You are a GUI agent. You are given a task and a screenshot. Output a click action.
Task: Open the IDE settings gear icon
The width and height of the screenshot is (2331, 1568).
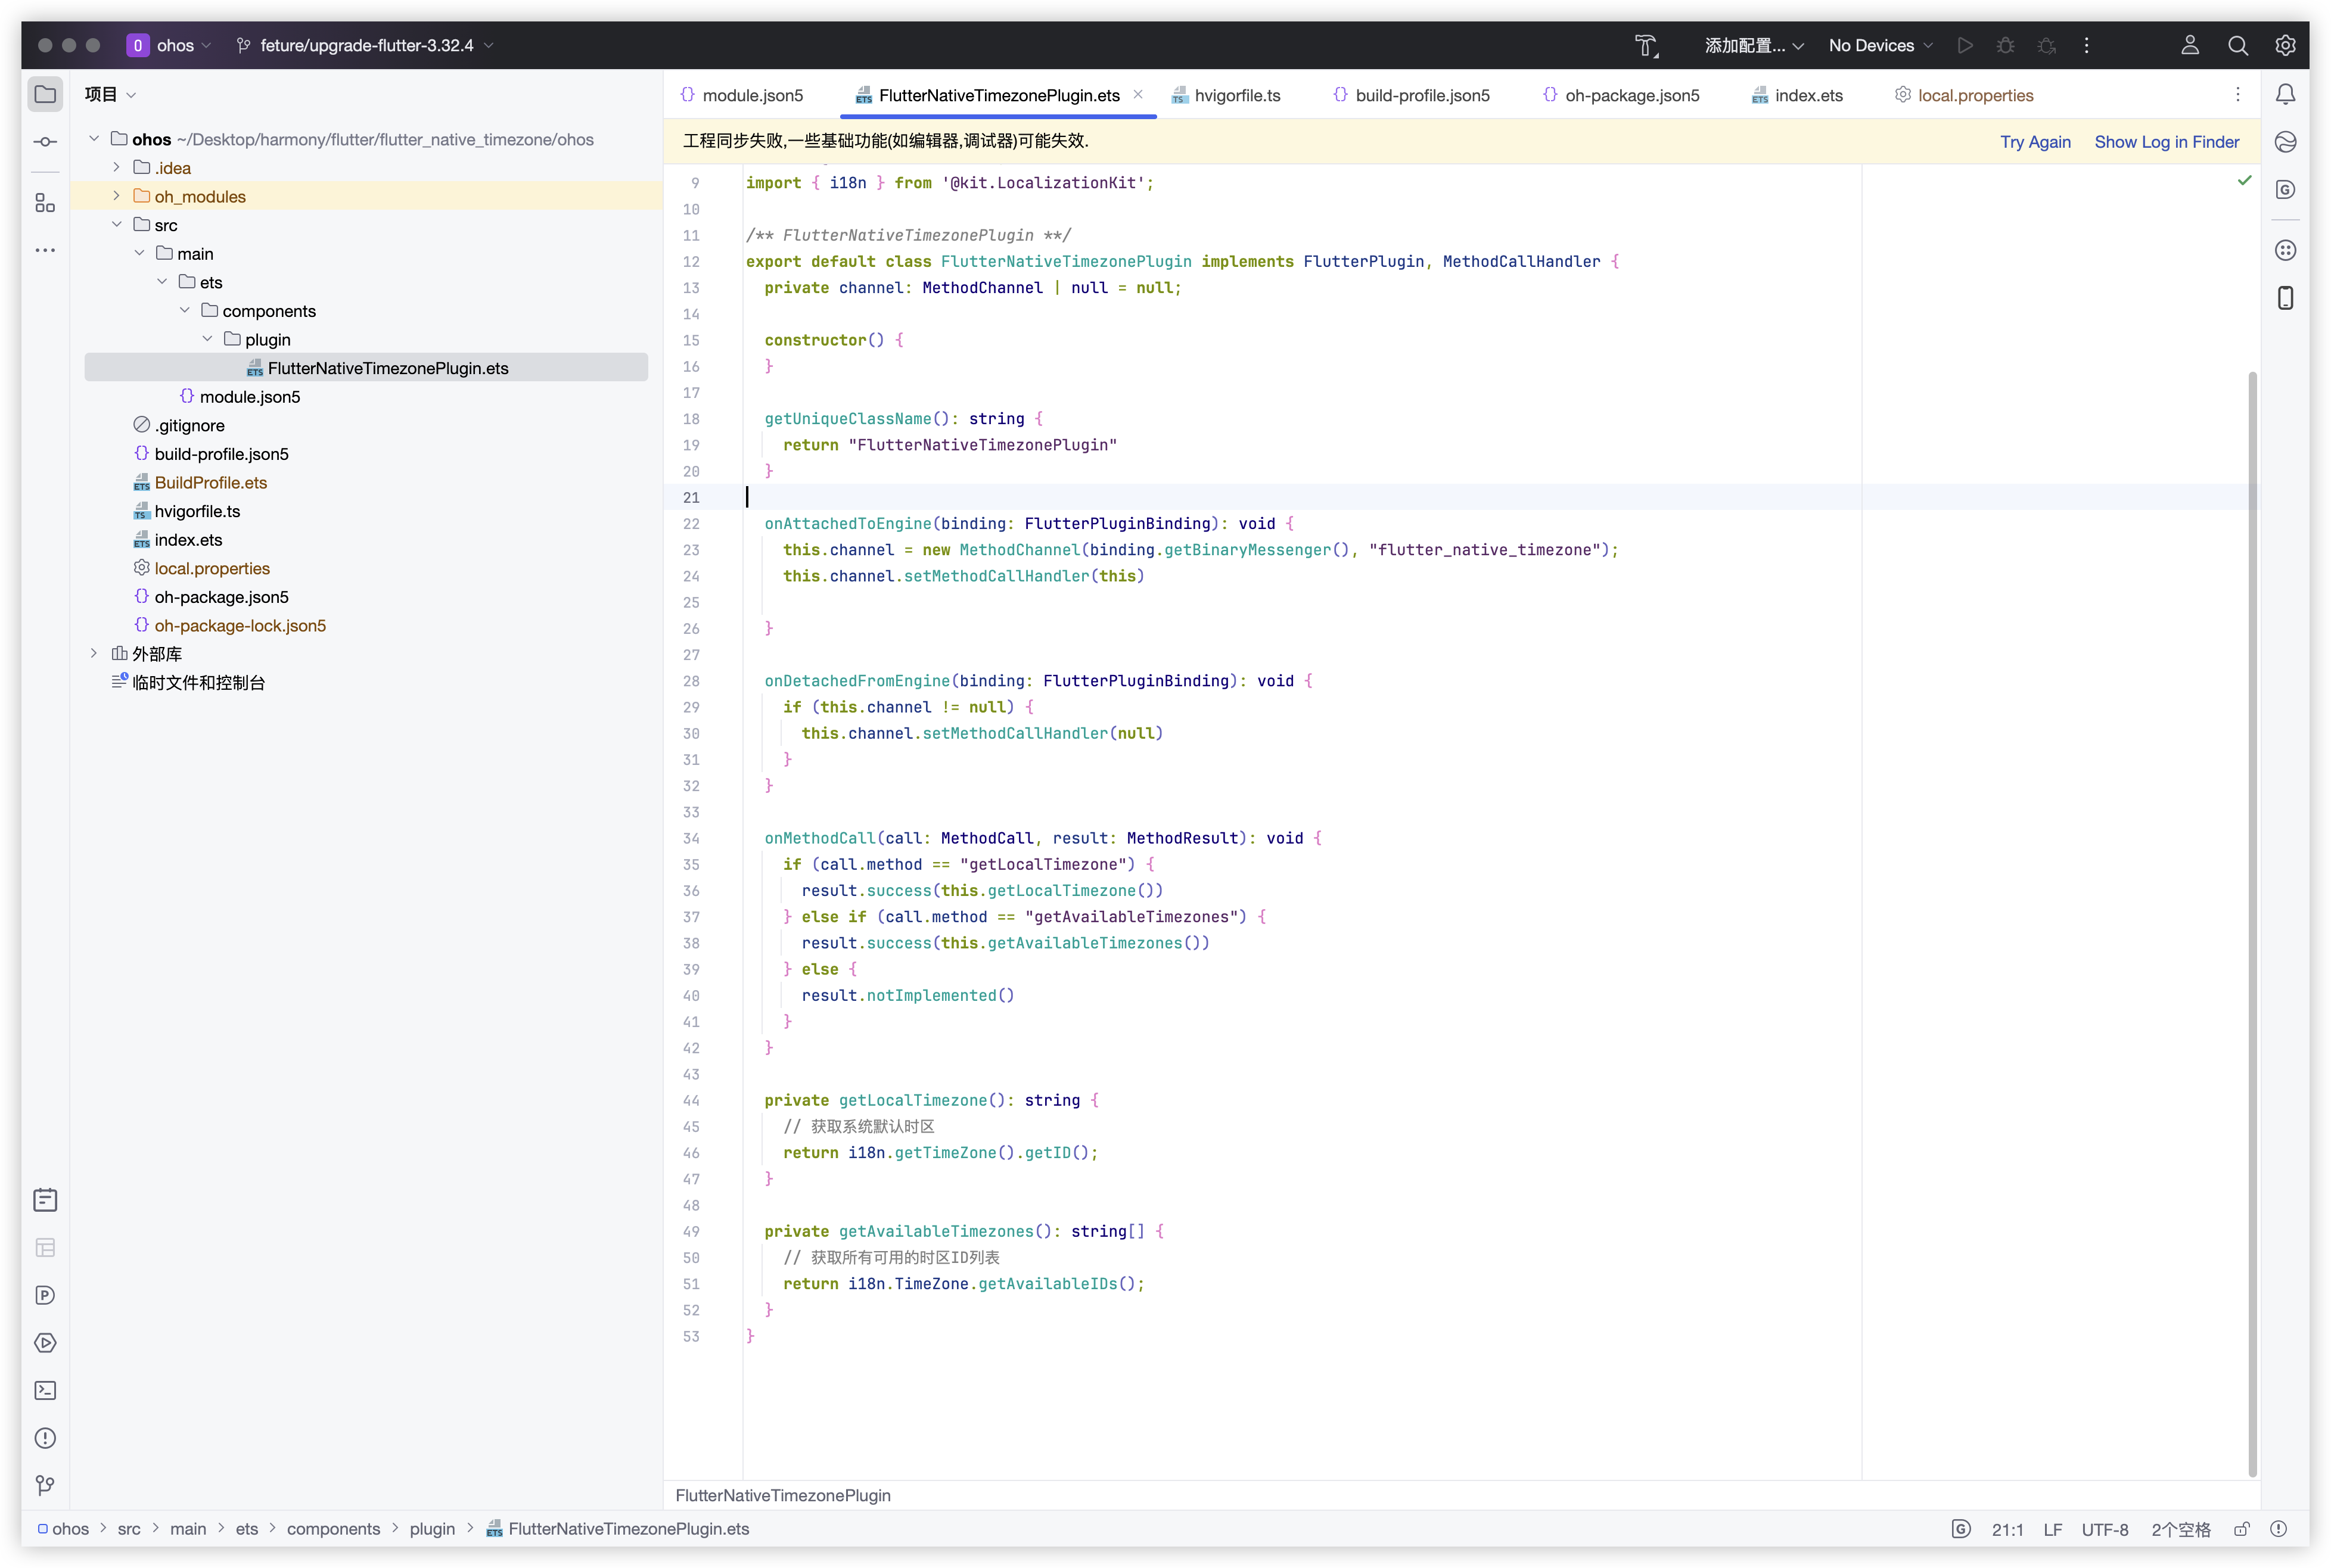click(x=2285, y=46)
